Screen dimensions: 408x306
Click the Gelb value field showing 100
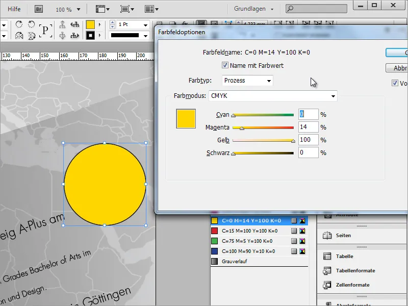(309, 140)
